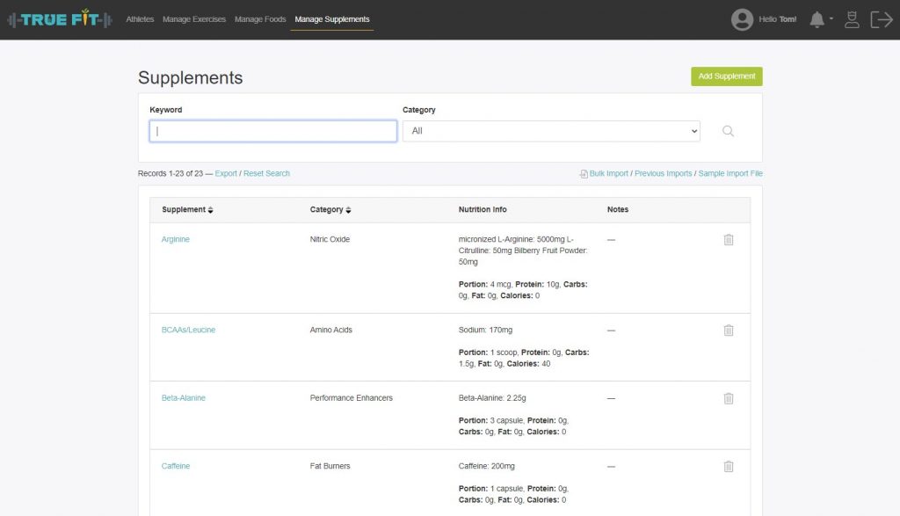Click the Reset Search link
900x516 pixels.
click(266, 173)
